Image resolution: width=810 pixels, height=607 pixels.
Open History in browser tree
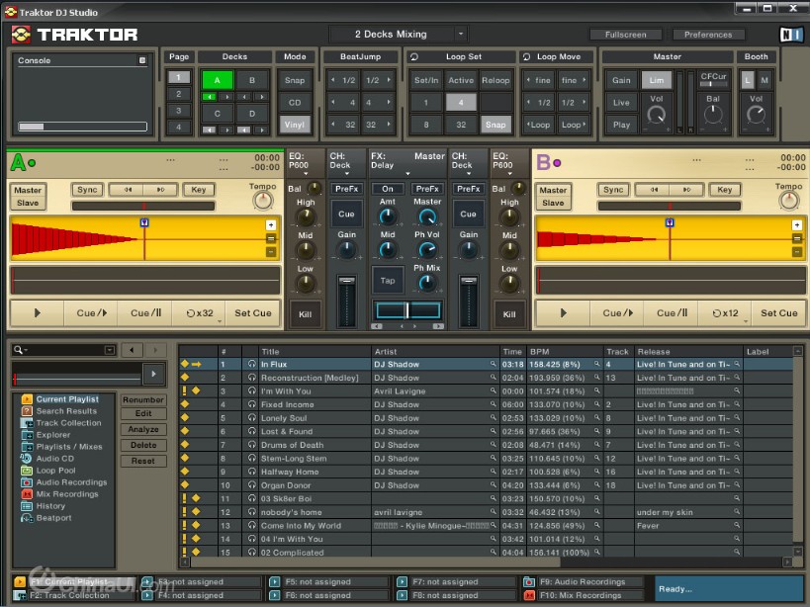pyautogui.click(x=50, y=506)
